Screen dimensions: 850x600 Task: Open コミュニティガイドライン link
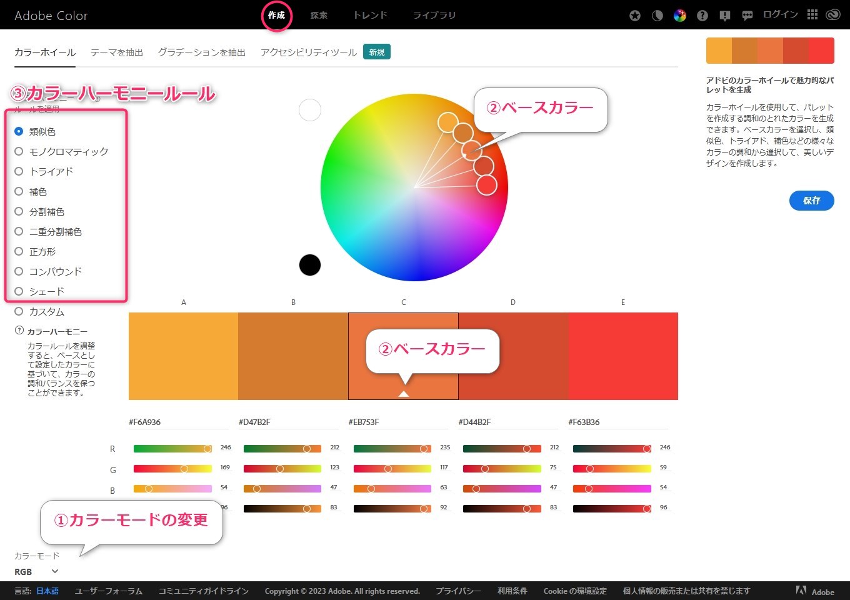[204, 591]
